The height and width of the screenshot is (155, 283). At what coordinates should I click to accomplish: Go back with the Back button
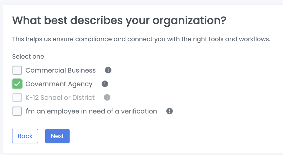(x=25, y=136)
